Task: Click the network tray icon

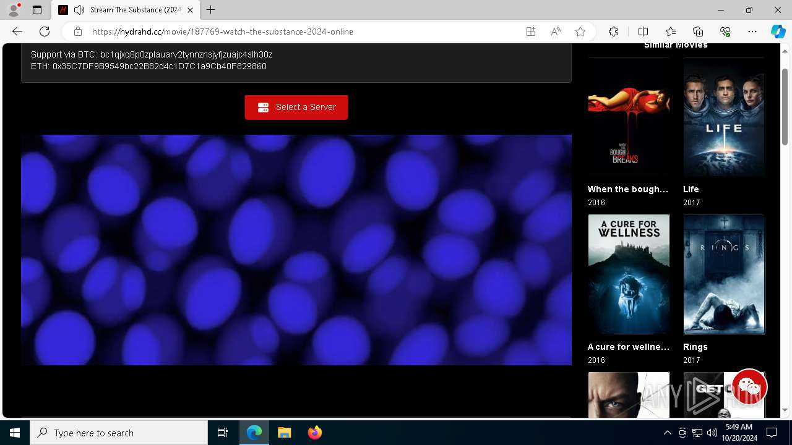Action: pyautogui.click(x=697, y=433)
